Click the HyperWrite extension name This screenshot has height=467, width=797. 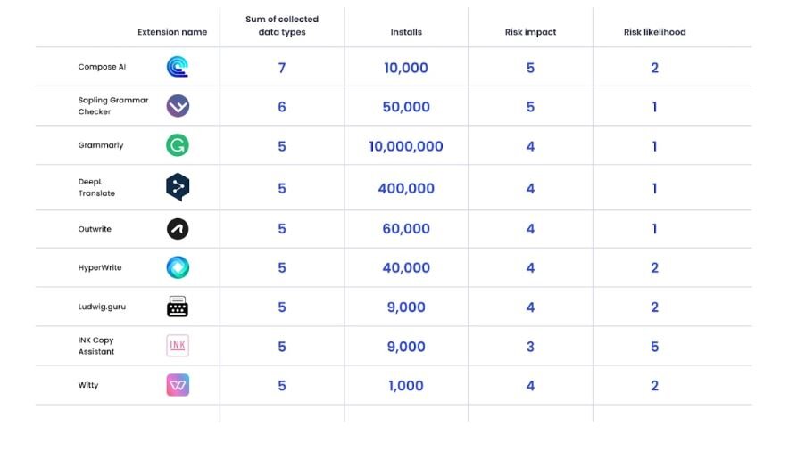tap(100, 267)
